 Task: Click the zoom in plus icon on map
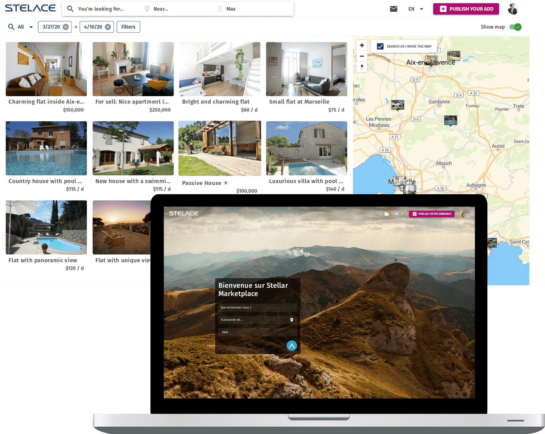(361, 45)
